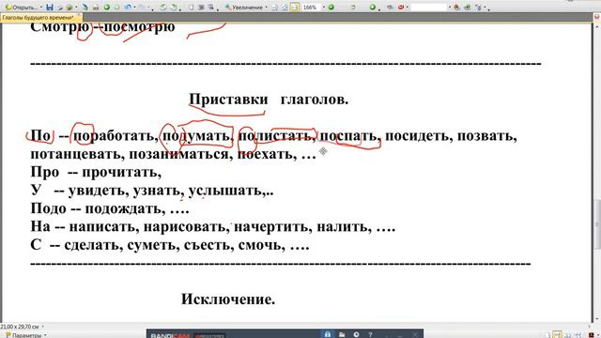The image size is (601, 338).
Task: Click the heading "Исключение."
Action: click(x=228, y=300)
